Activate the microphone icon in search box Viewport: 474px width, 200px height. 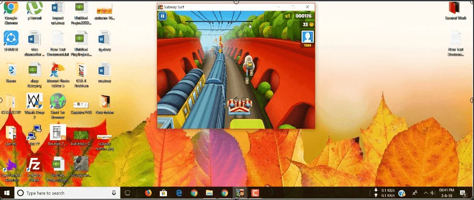pos(114,193)
